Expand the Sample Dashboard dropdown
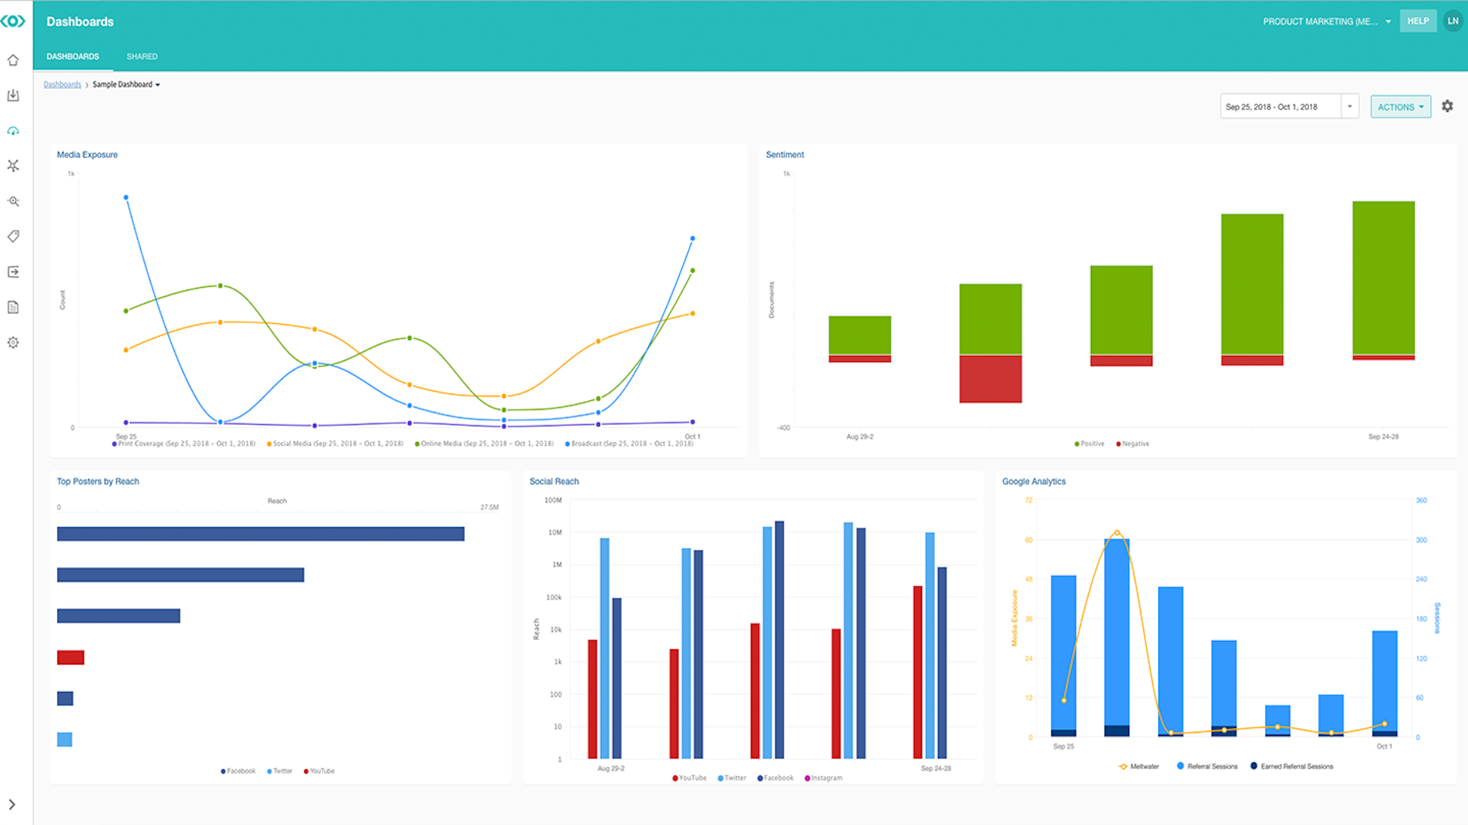1468x825 pixels. (158, 83)
